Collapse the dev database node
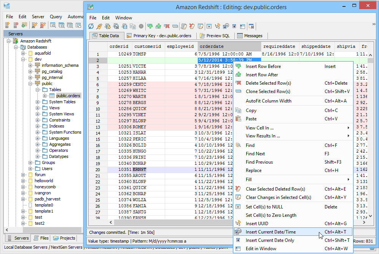 coord(23,59)
